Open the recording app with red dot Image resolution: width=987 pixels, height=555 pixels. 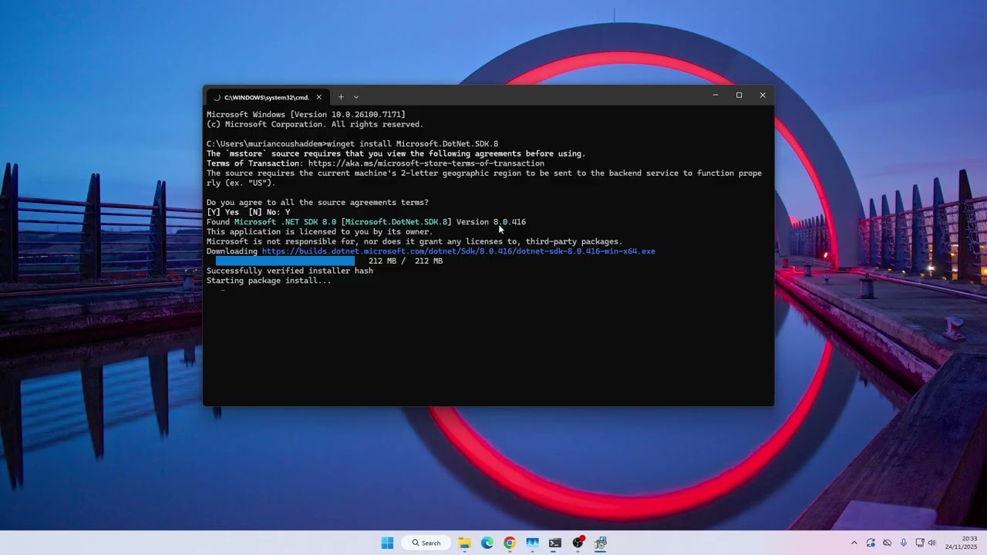tap(578, 543)
